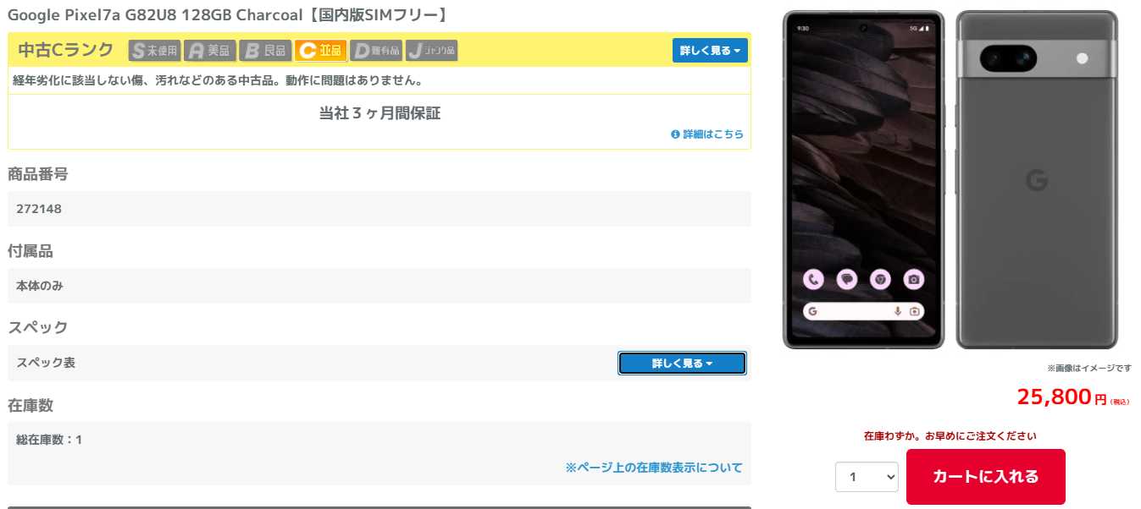Click the info icon beside 詳細はこちら
The height and width of the screenshot is (509, 1141).
click(x=675, y=134)
